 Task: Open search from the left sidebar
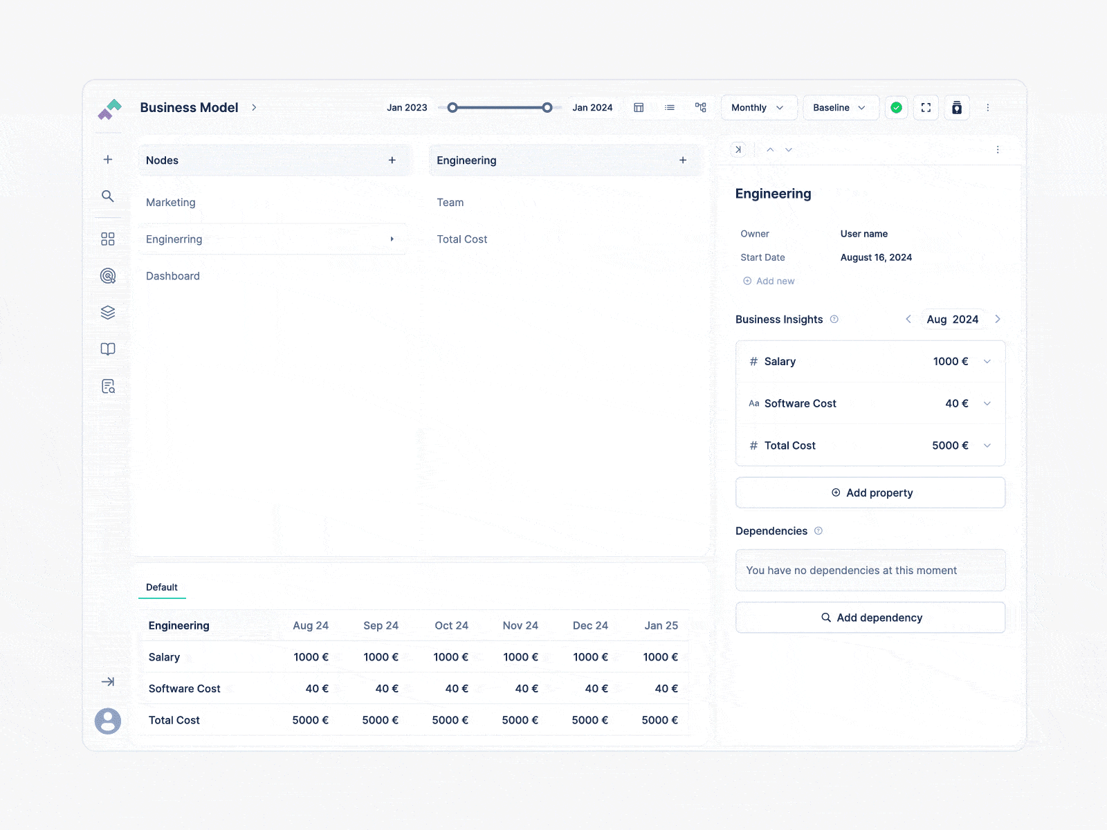(108, 196)
